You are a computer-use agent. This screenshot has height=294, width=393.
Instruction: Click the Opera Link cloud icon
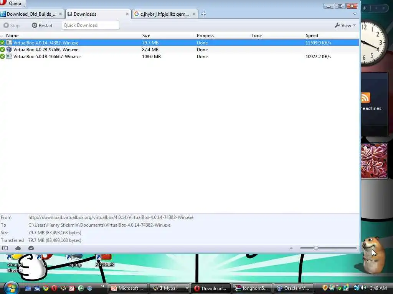point(18,248)
